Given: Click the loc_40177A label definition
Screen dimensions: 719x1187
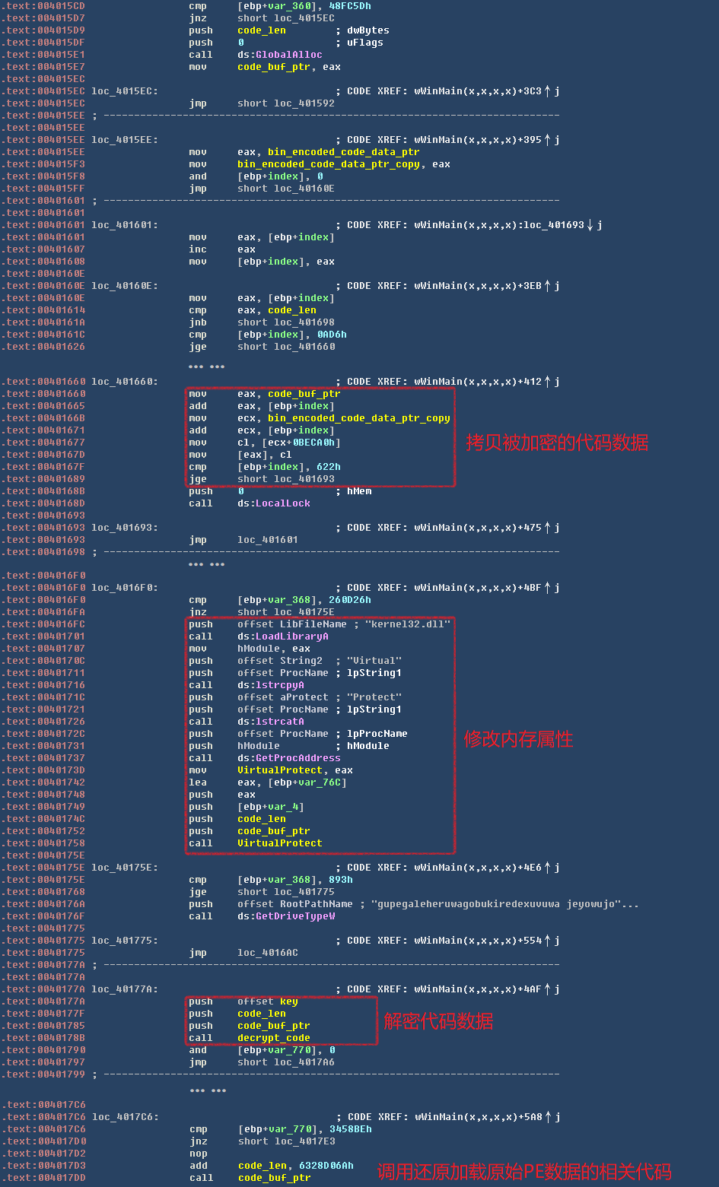Looking at the screenshot, I should tap(124, 989).
